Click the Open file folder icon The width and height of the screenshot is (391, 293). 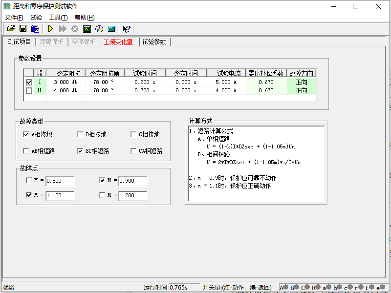tap(11, 29)
